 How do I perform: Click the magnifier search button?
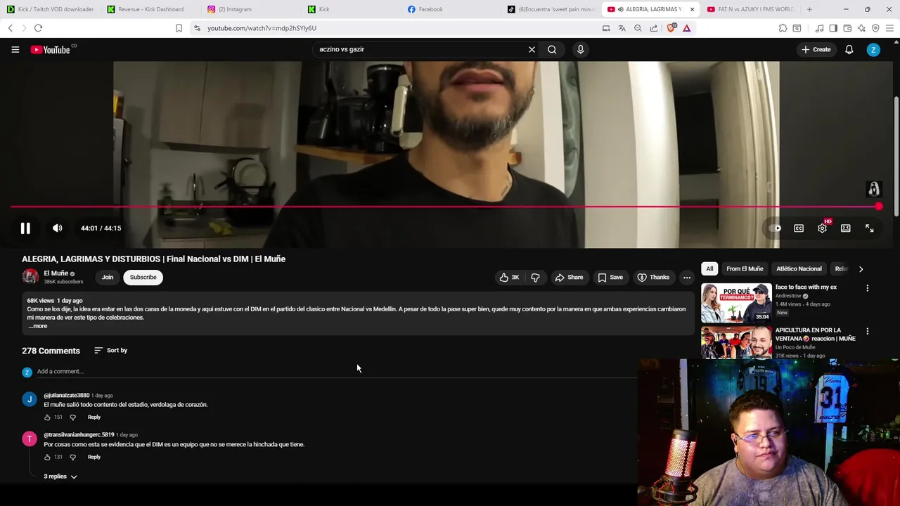click(552, 49)
